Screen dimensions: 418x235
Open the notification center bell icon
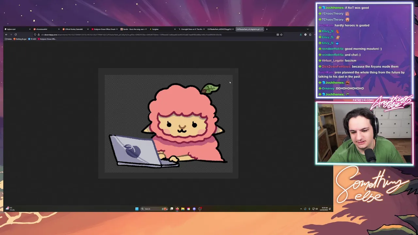click(x=330, y=209)
